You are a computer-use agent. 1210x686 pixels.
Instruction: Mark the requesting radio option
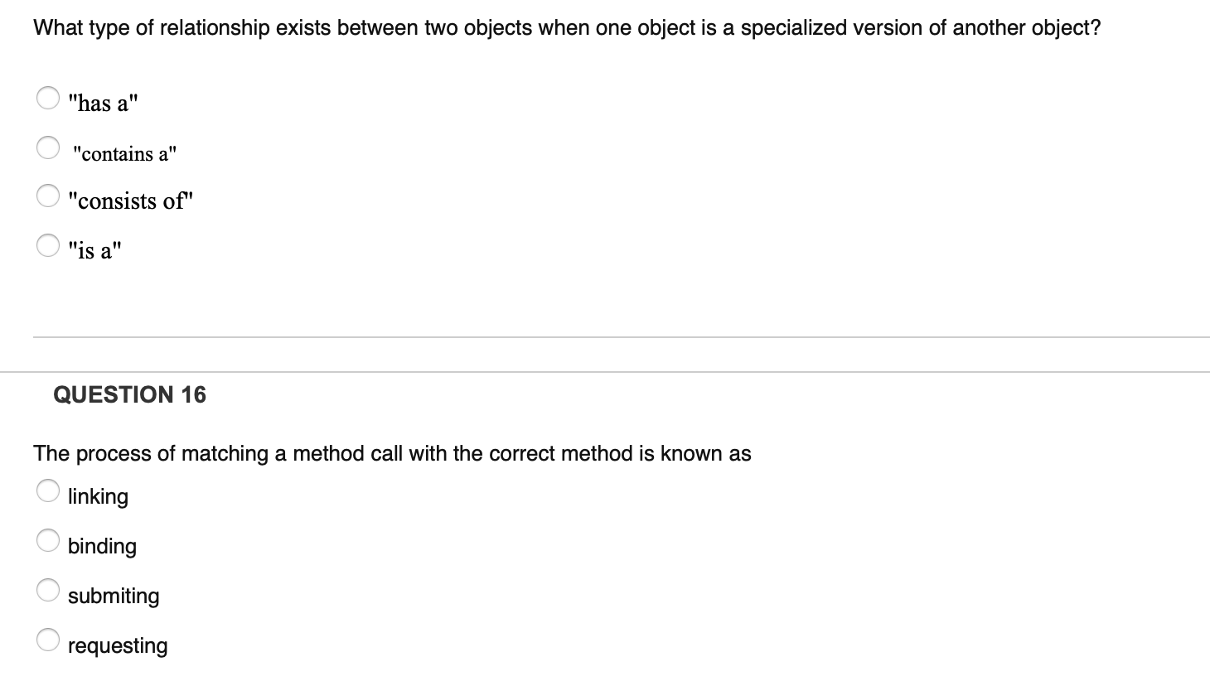(48, 640)
